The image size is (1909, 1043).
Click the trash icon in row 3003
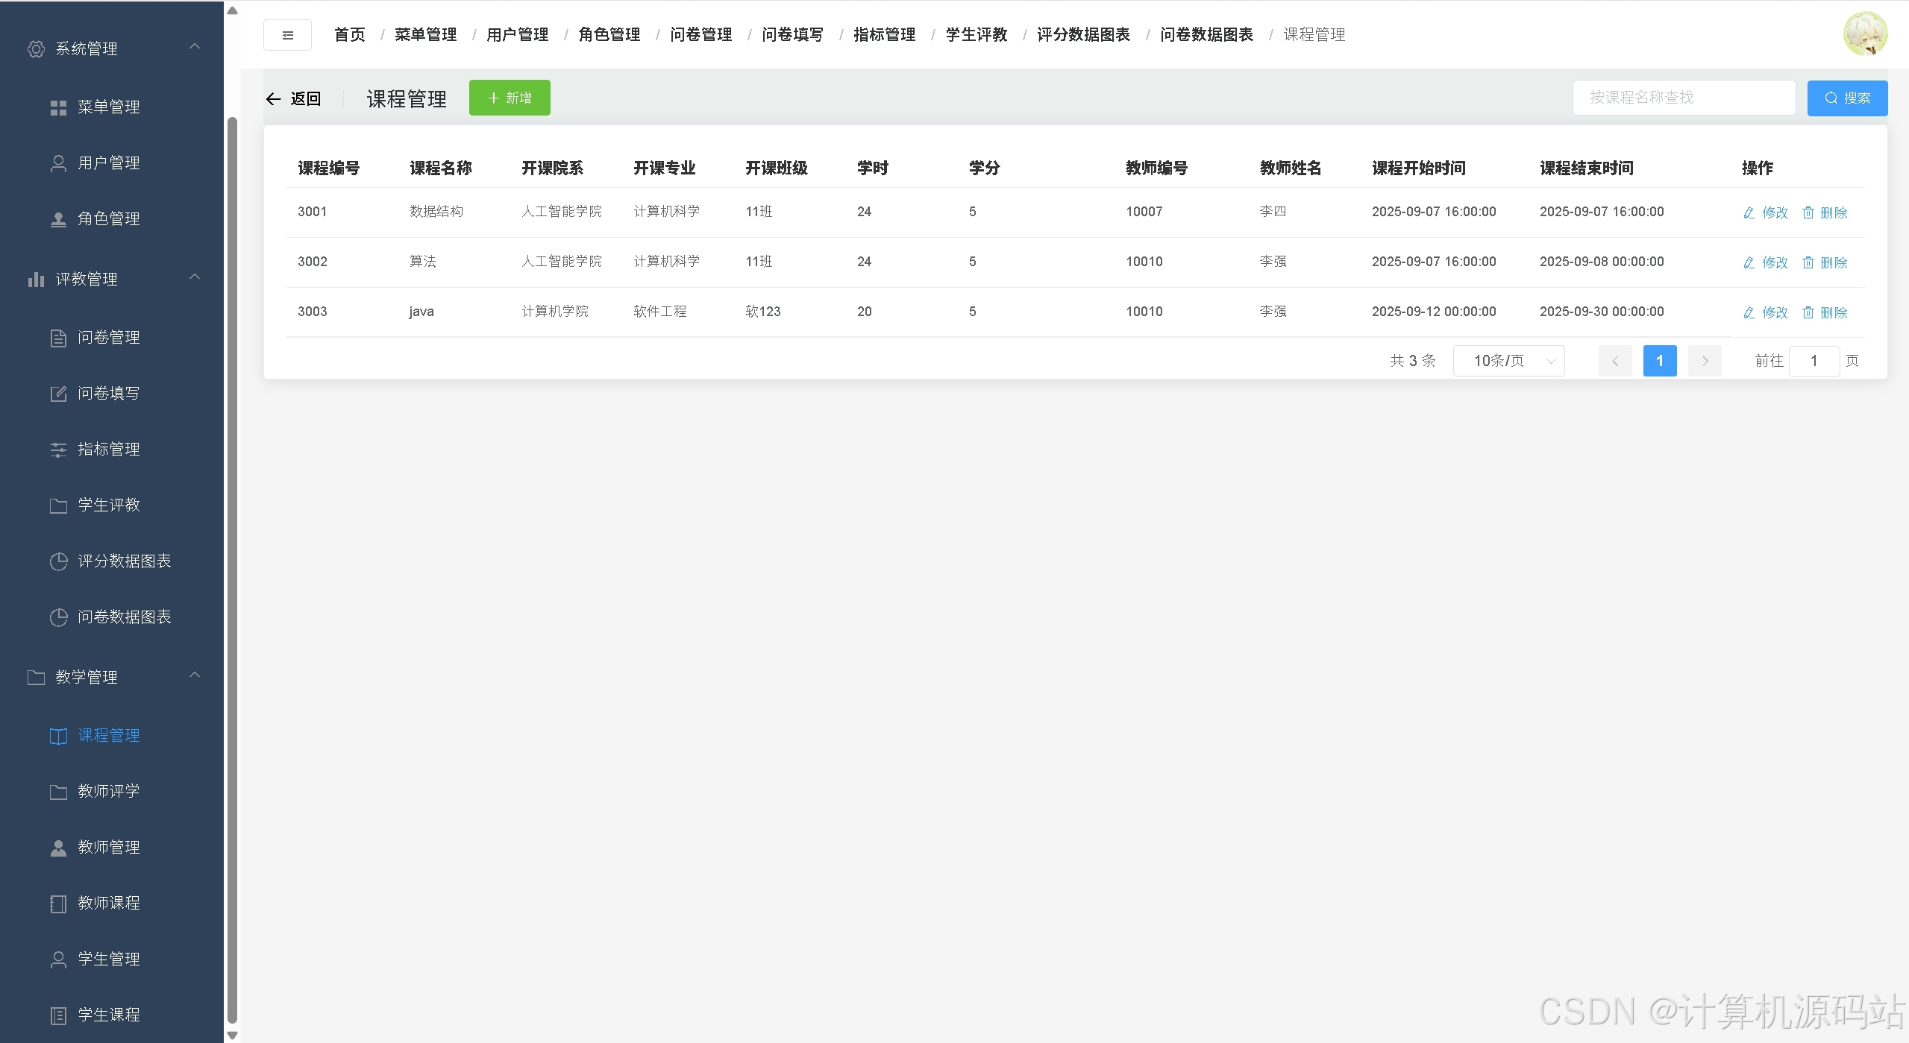(x=1808, y=312)
